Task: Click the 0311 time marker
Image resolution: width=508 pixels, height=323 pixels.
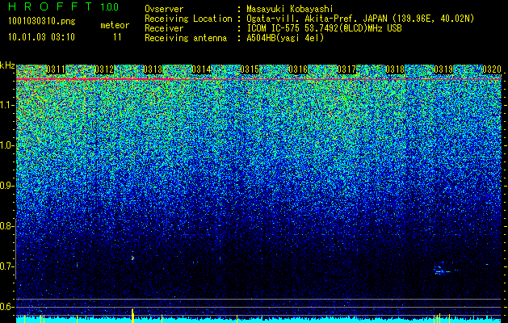Action: tap(56, 69)
